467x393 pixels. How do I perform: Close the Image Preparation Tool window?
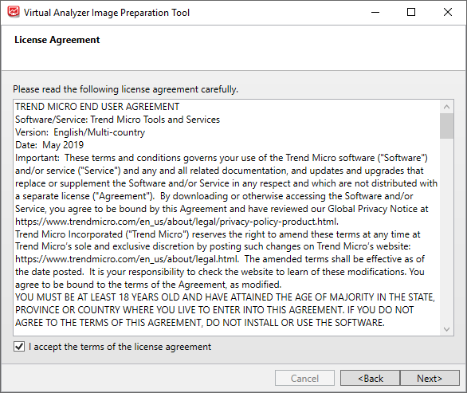448,12
